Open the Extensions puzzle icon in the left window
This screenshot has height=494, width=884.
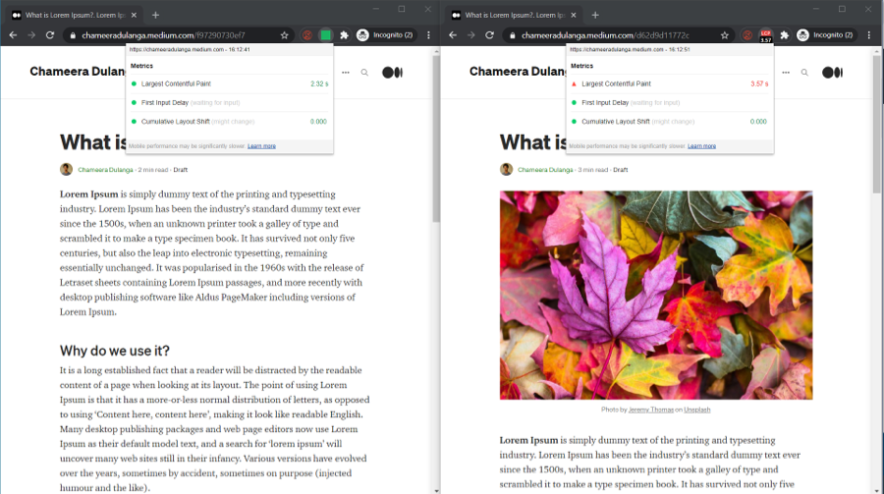[345, 35]
